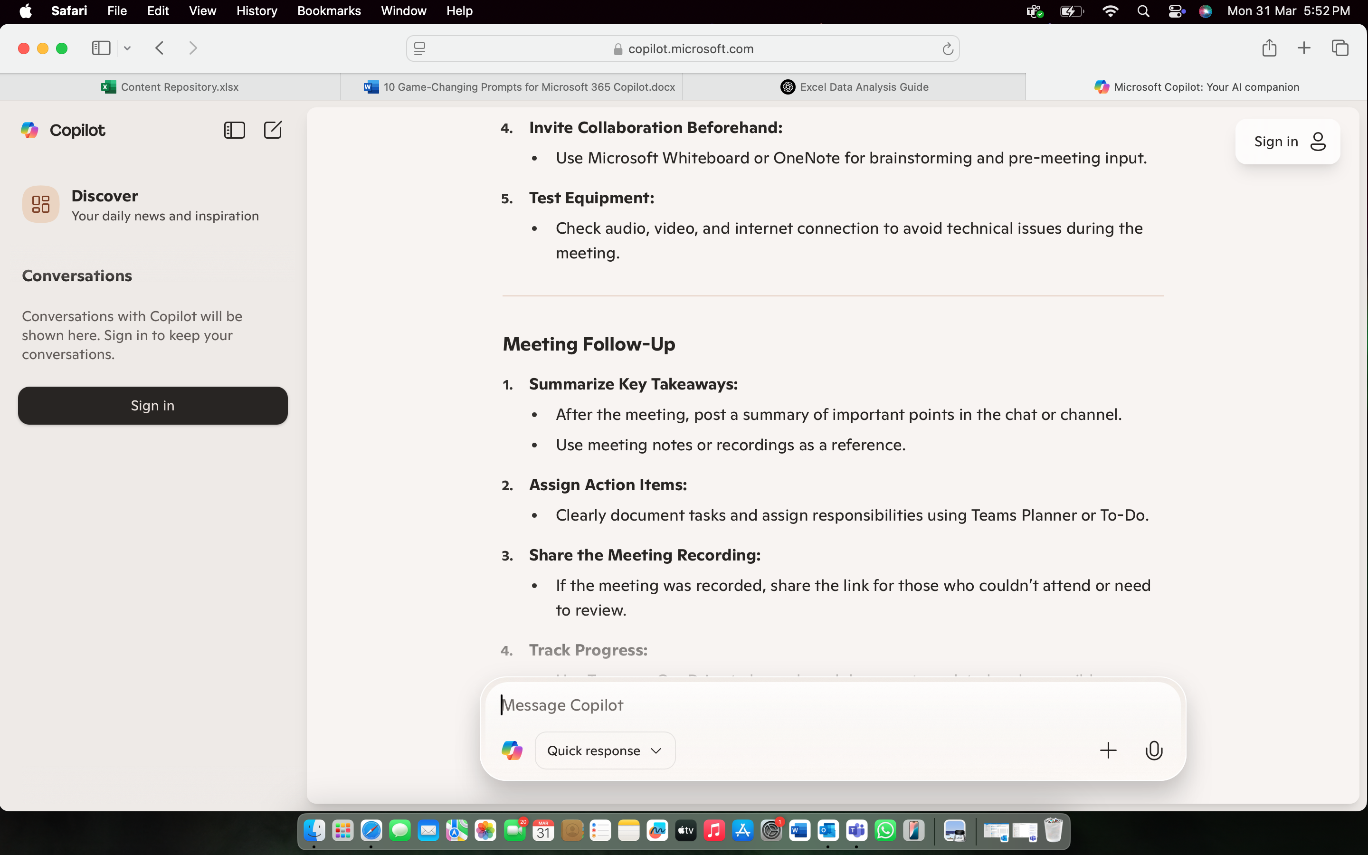Open the View menu
Image resolution: width=1368 pixels, height=855 pixels.
tap(202, 11)
